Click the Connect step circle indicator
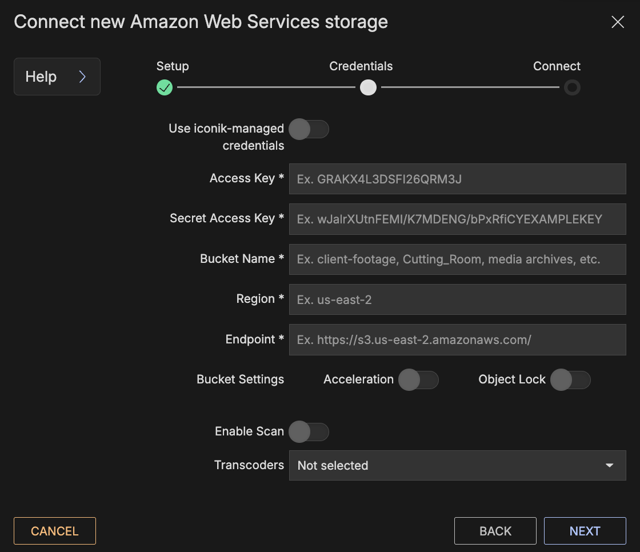The width and height of the screenshot is (640, 552). point(572,87)
